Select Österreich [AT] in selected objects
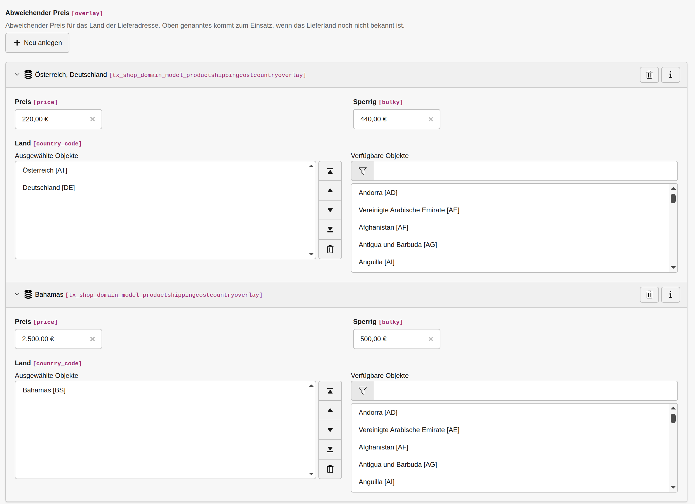This screenshot has height=504, width=695. click(x=45, y=170)
